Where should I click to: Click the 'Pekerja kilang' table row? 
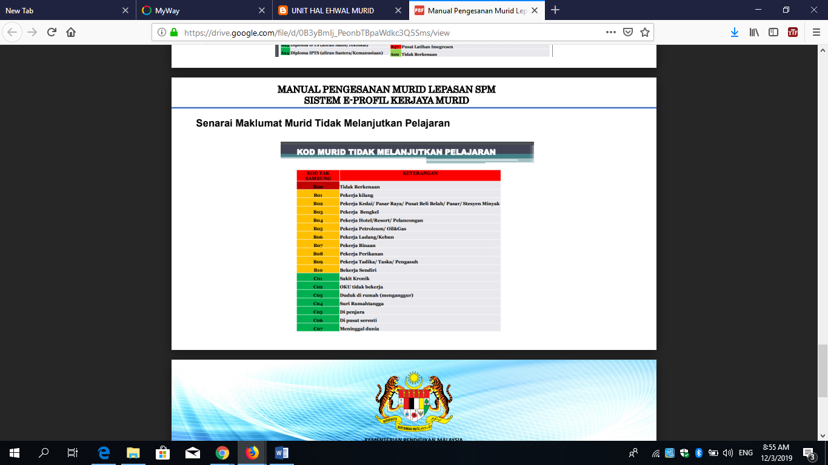click(x=399, y=196)
